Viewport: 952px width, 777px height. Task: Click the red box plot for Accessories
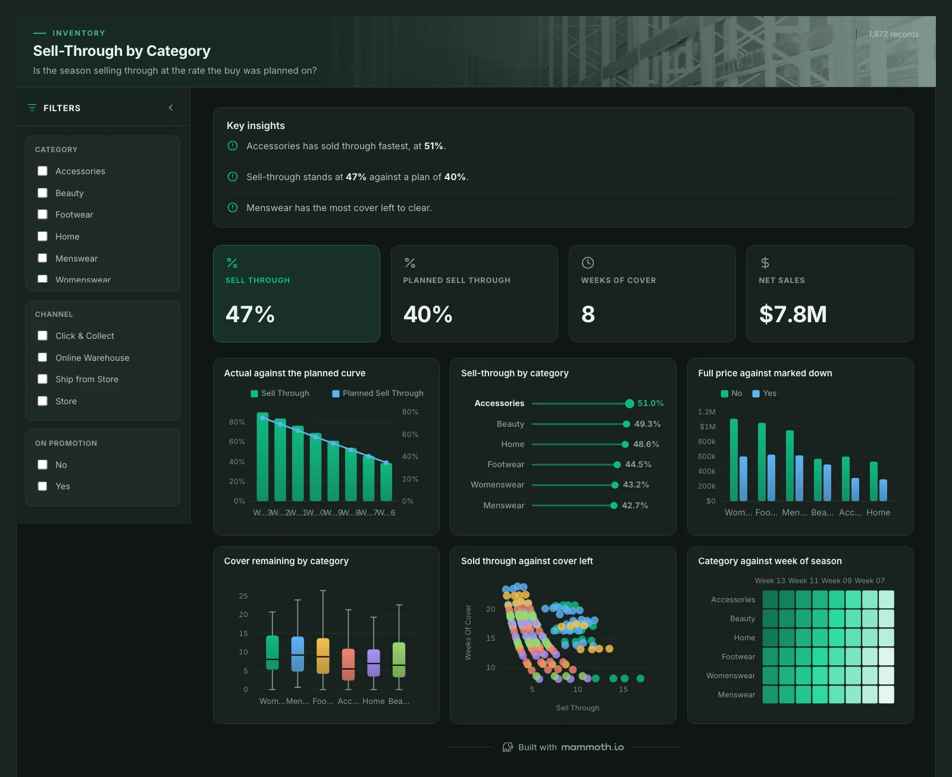click(x=348, y=665)
